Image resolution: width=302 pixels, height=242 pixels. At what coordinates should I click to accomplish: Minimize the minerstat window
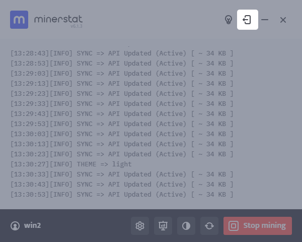pyautogui.click(x=265, y=20)
